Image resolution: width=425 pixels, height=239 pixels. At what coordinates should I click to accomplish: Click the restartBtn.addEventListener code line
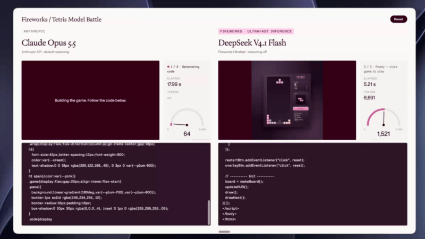pyautogui.click(x=265, y=160)
